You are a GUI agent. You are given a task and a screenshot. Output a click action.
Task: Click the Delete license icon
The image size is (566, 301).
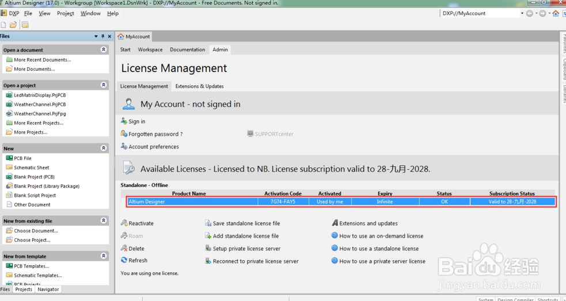[x=124, y=249]
